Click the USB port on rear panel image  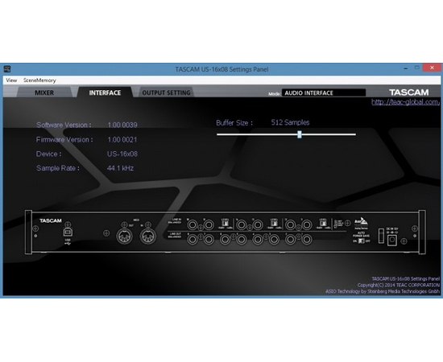click(x=68, y=232)
